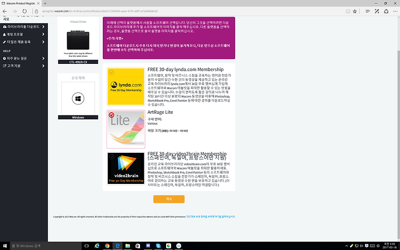Click the orange continue button

[x=169, y=199]
